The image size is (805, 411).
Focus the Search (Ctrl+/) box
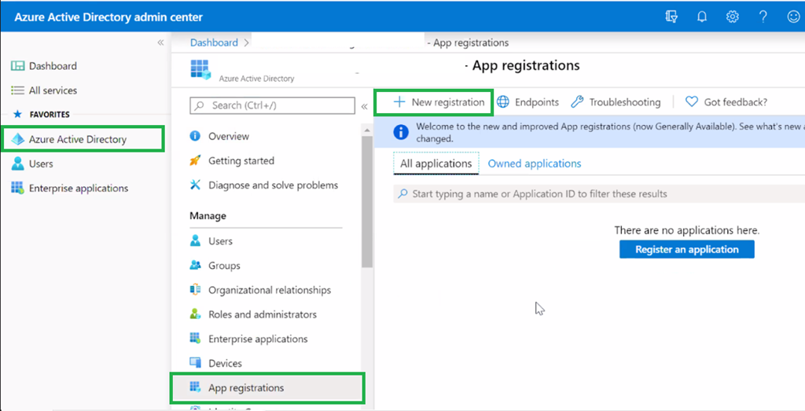(x=272, y=105)
